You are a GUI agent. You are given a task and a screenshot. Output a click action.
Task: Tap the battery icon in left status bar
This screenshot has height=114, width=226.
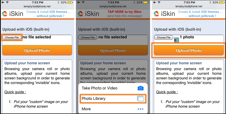click(x=70, y=2)
